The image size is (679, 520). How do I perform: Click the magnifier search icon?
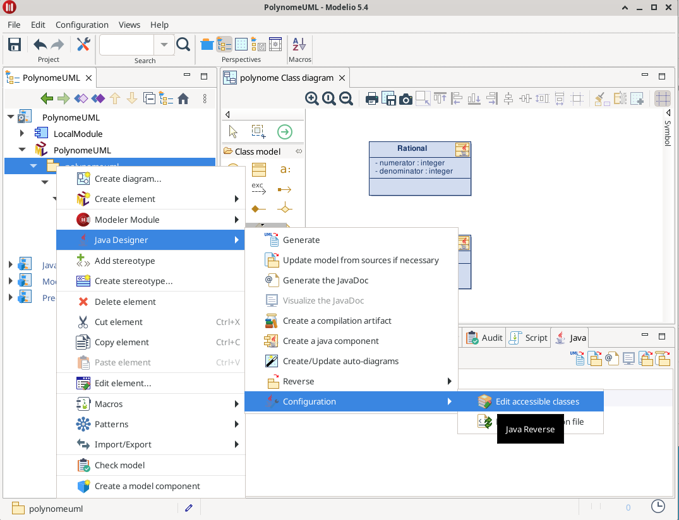coord(183,45)
